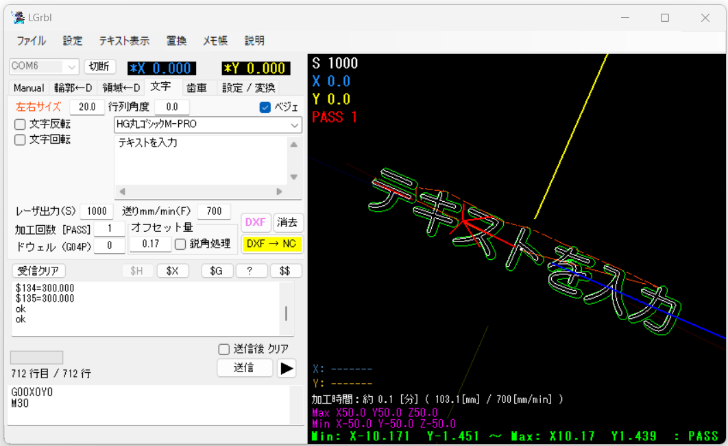Click the 712 行目 / 712 行 line counter
The width and height of the screenshot is (728, 446).
[51, 373]
